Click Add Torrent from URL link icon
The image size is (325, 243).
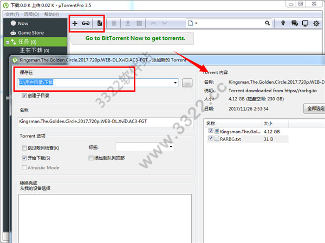click(86, 23)
